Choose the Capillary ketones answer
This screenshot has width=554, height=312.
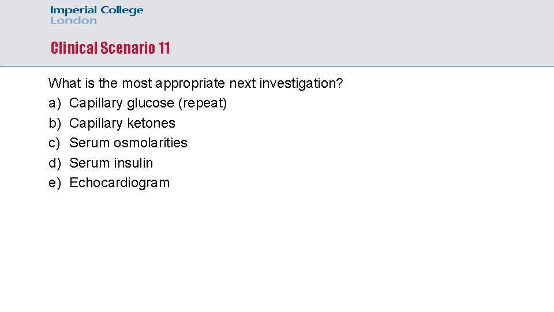[122, 123]
